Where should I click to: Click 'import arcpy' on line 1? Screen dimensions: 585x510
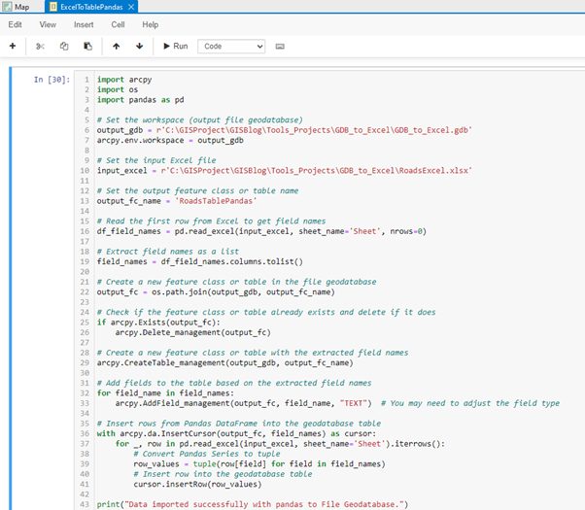point(124,80)
